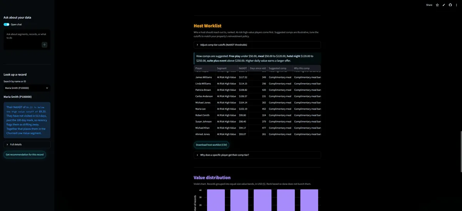Click the Value distribution heading
The height and width of the screenshot is (211, 462).
(x=212, y=178)
